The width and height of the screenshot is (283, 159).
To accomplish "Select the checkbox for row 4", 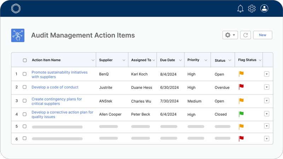I will (x=25, y=114).
